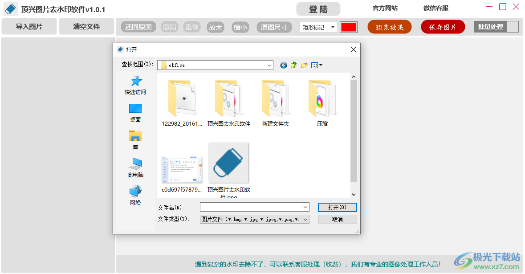Click 还回原图 restore original button

(138, 27)
